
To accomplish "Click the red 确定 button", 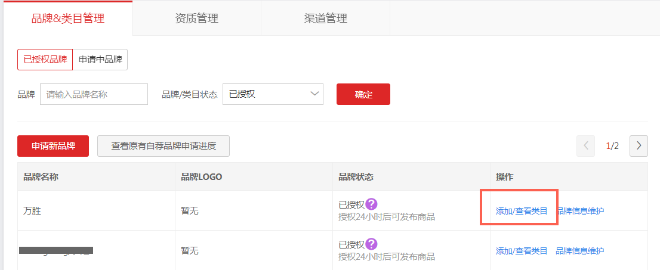I will tap(363, 94).
